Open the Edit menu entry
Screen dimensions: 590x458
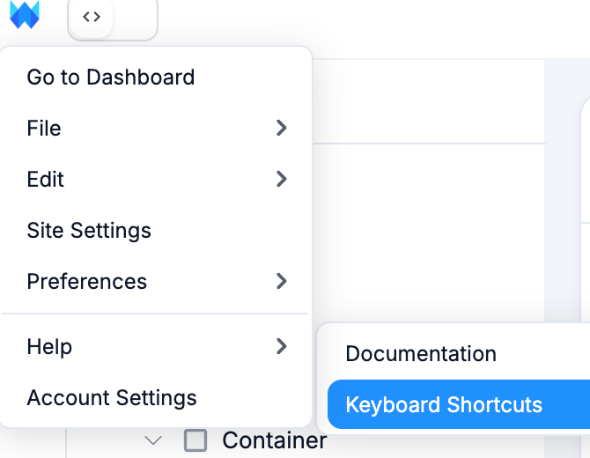pyautogui.click(x=46, y=179)
